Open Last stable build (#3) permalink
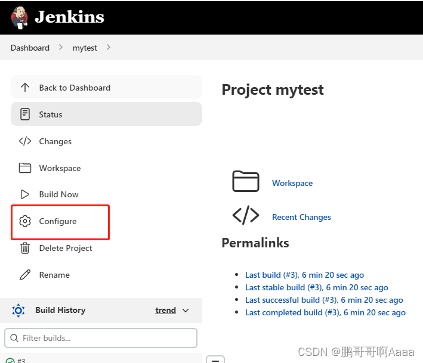Viewport: 423px width, 363px height. [x=317, y=287]
